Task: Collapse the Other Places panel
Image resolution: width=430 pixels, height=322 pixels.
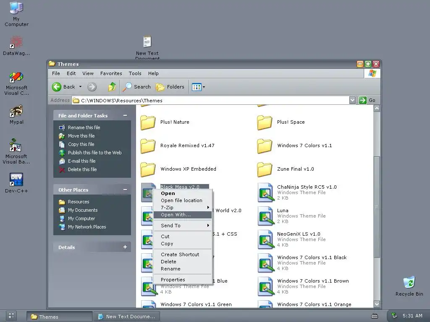Action: (x=125, y=190)
